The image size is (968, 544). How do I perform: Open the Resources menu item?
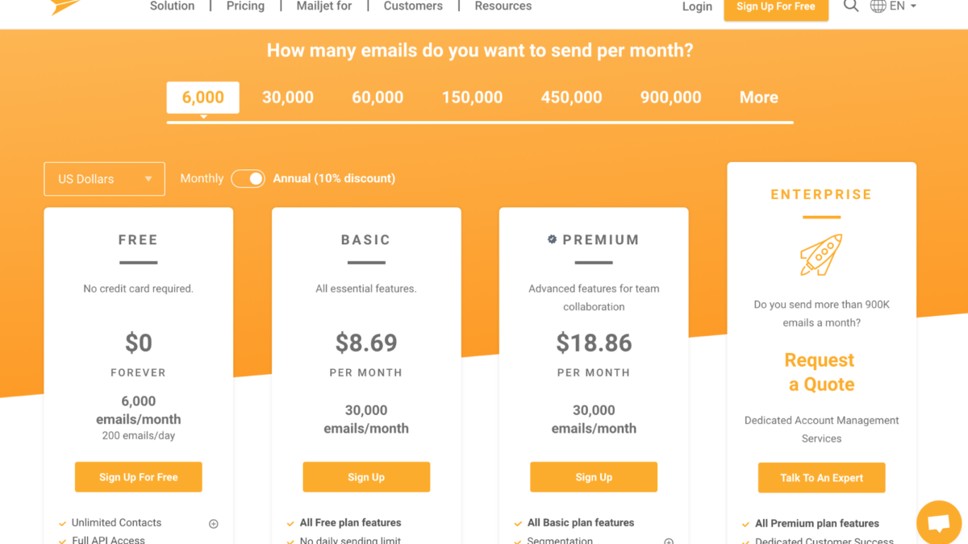click(503, 6)
